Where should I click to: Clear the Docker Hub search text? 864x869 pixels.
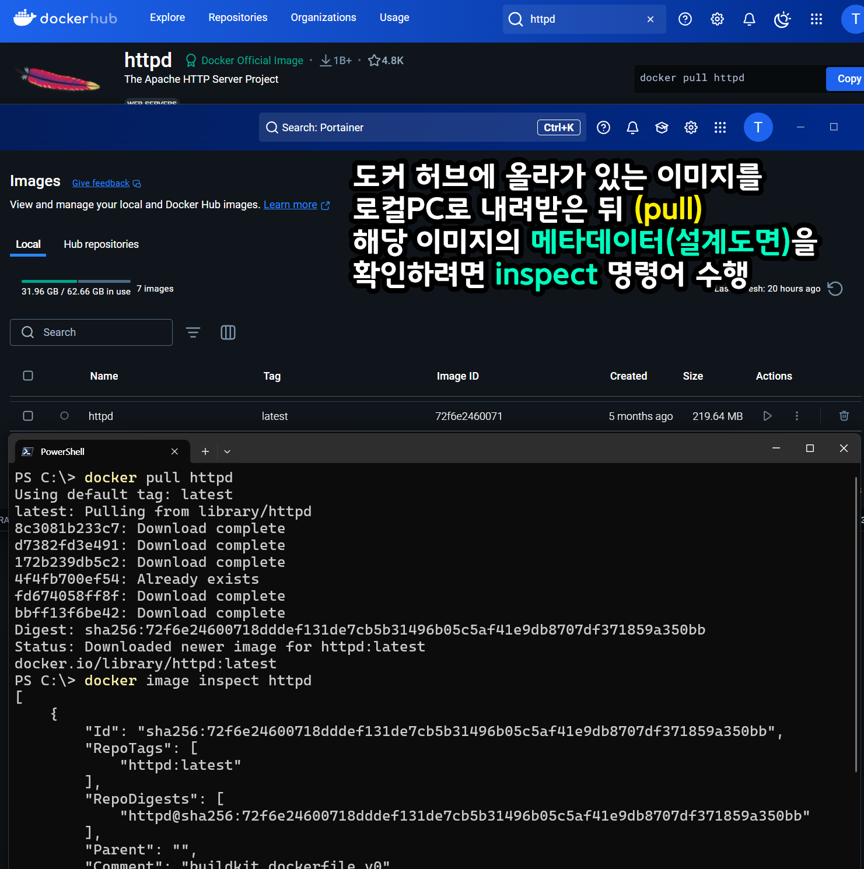tap(650, 19)
